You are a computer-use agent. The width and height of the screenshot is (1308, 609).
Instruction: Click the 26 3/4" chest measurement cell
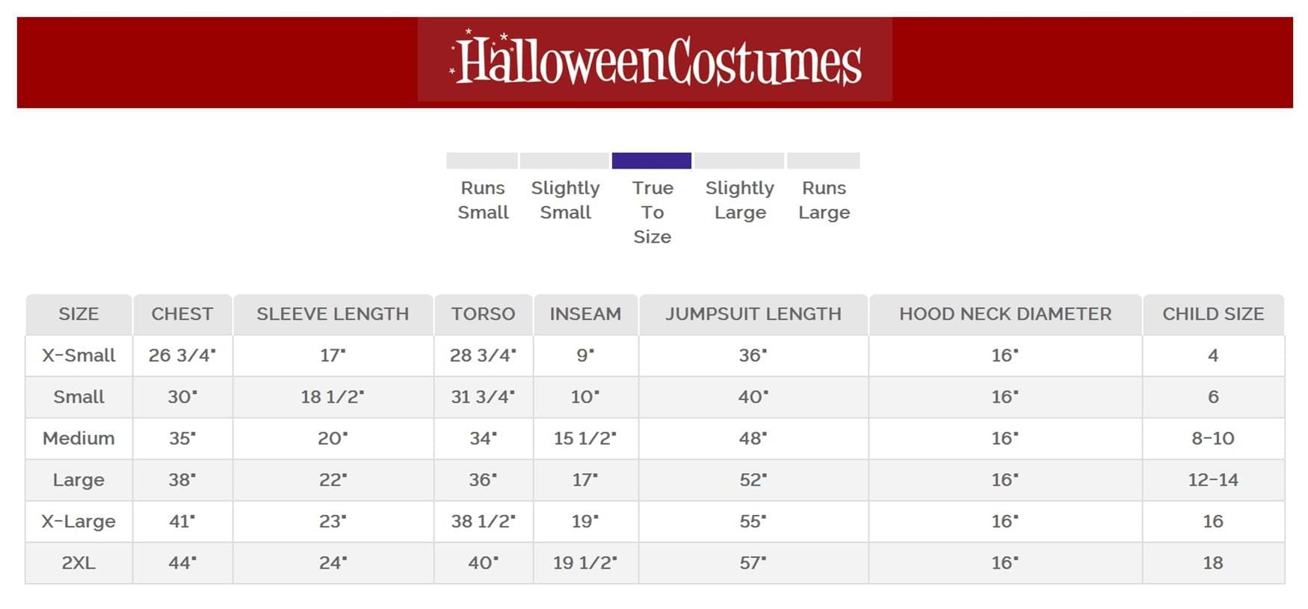click(x=182, y=355)
